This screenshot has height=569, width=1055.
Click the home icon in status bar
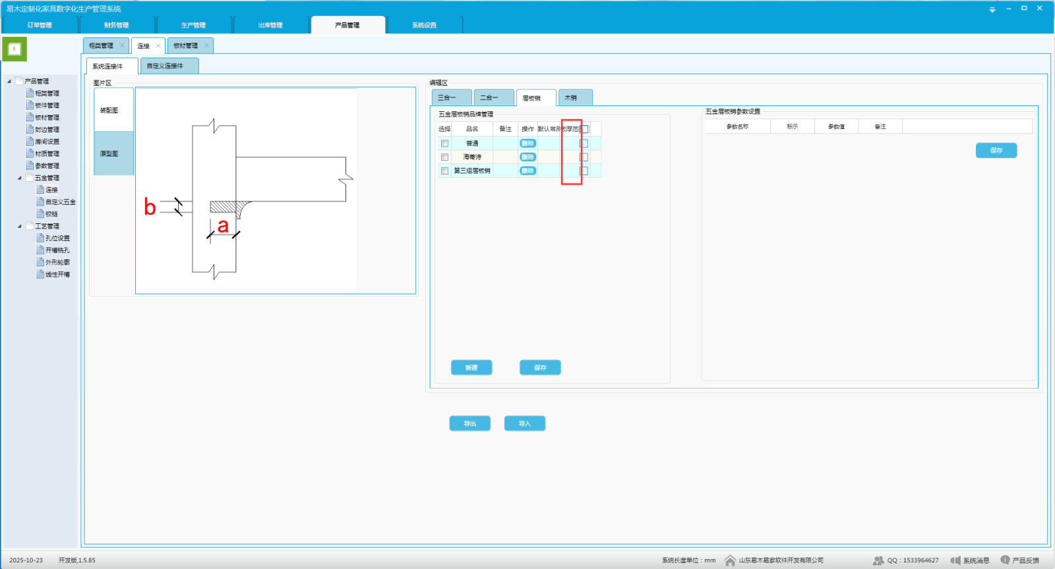(x=730, y=560)
